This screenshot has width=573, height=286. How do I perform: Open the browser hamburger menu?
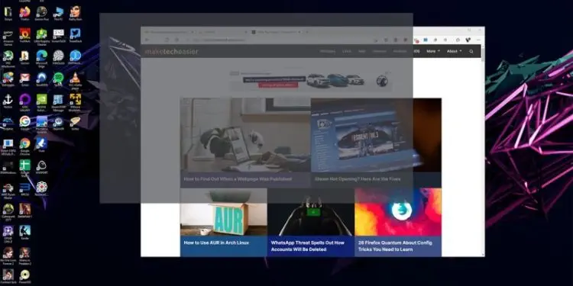coord(477,40)
